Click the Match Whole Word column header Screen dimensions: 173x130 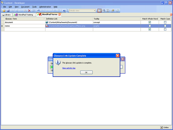pos(150,19)
